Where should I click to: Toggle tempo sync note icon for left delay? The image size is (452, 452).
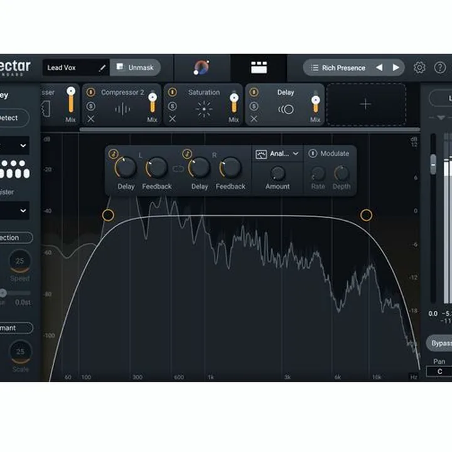pos(114,154)
